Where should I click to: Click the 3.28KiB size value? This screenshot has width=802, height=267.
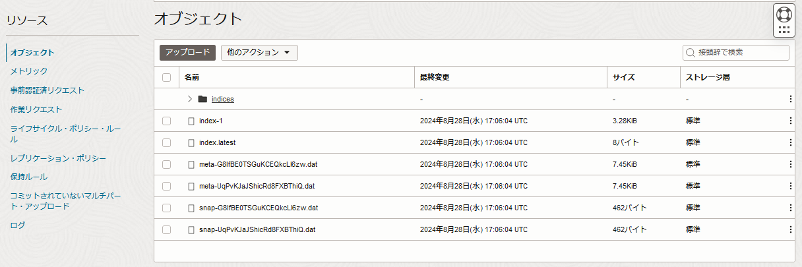click(x=625, y=121)
